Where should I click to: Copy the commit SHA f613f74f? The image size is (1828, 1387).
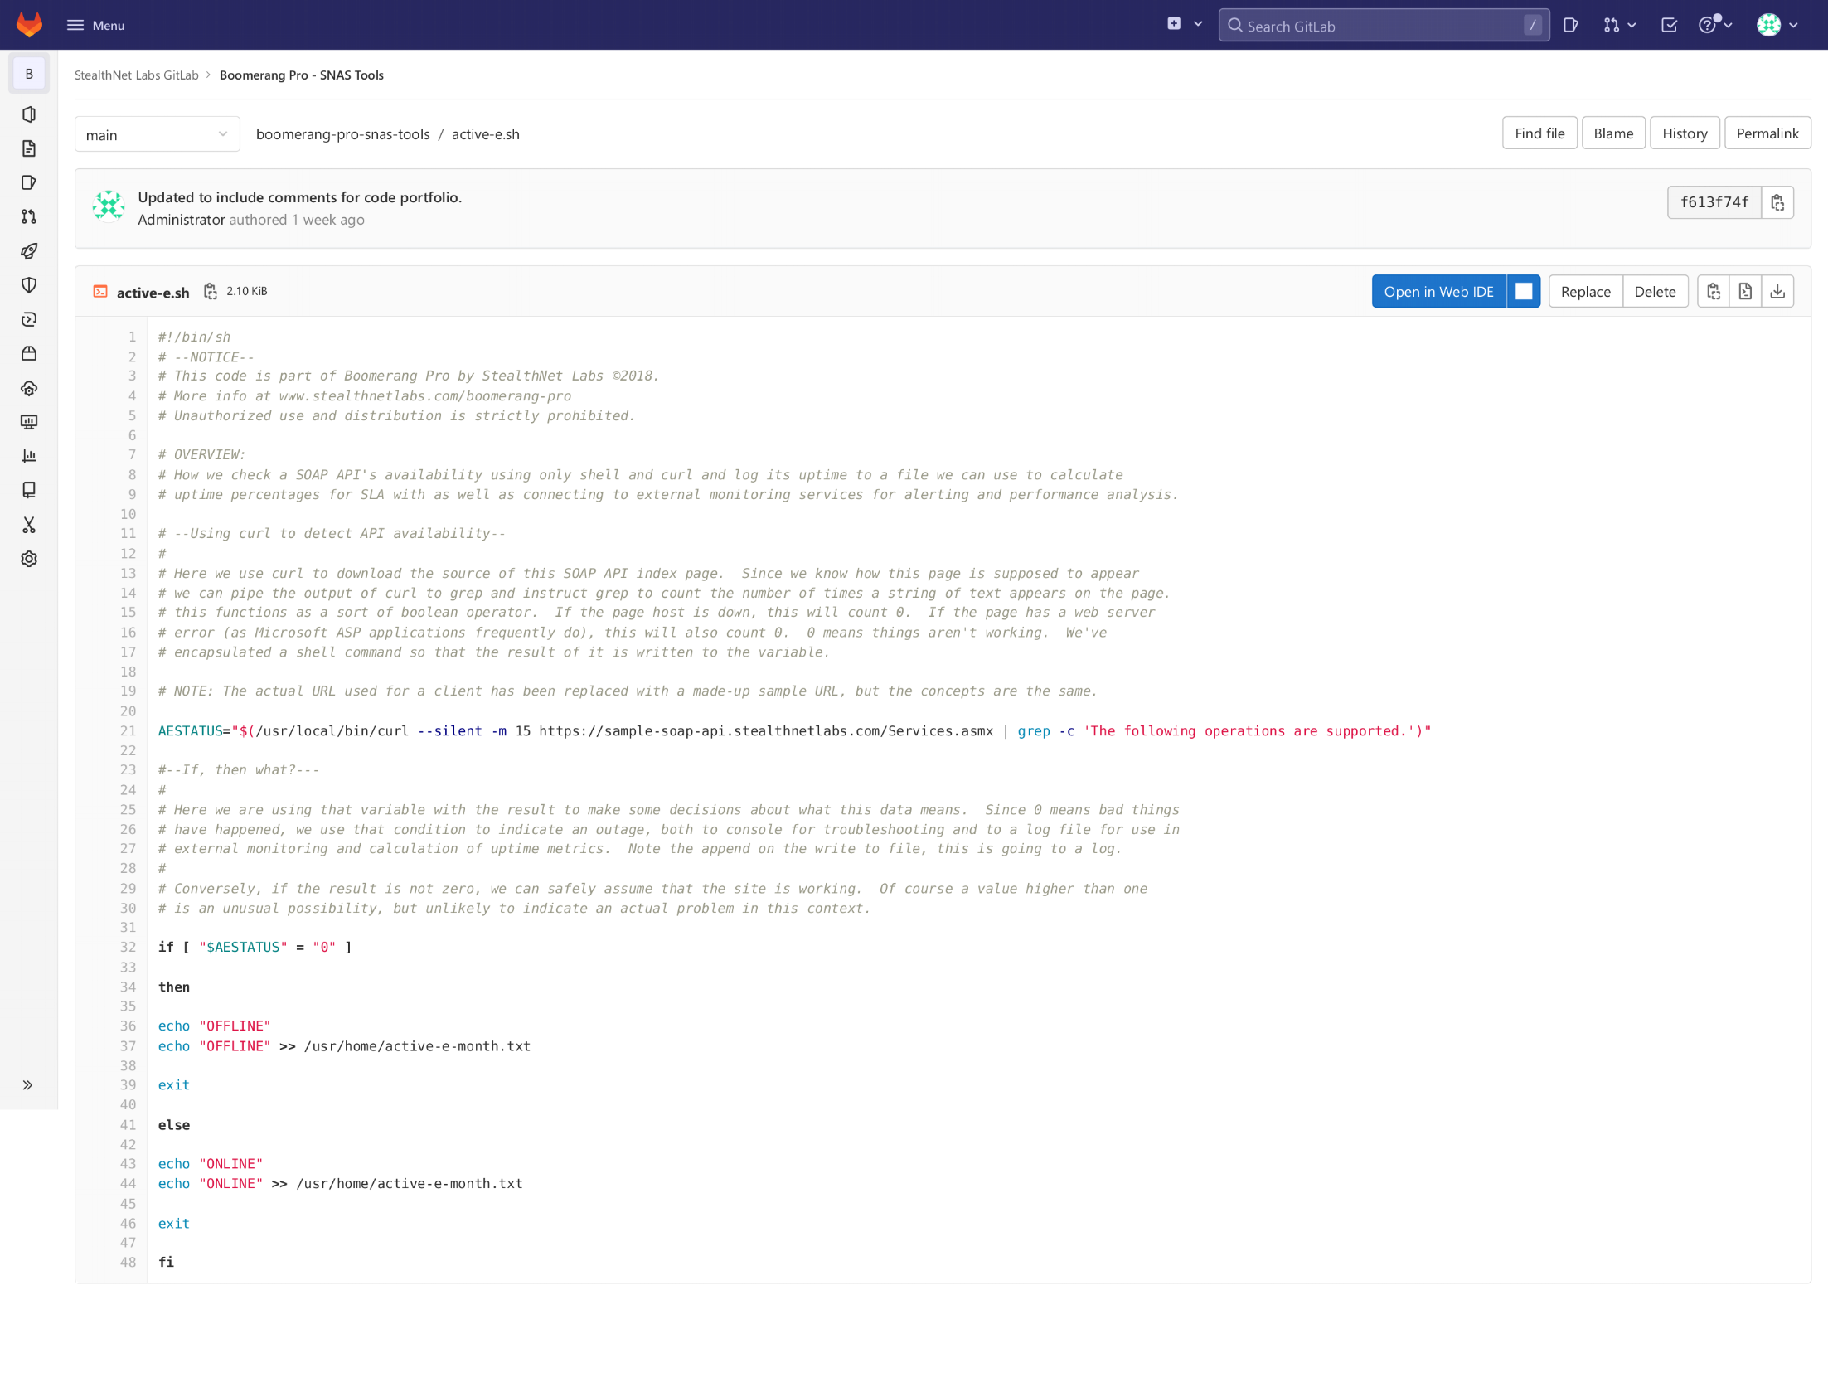(1777, 202)
